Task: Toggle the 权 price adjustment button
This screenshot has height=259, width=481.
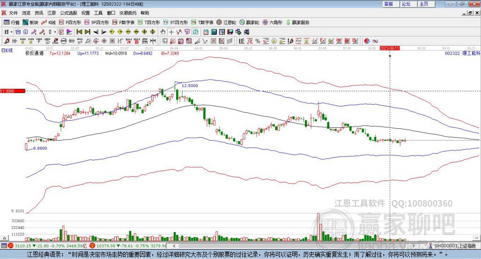Action: pos(61,32)
